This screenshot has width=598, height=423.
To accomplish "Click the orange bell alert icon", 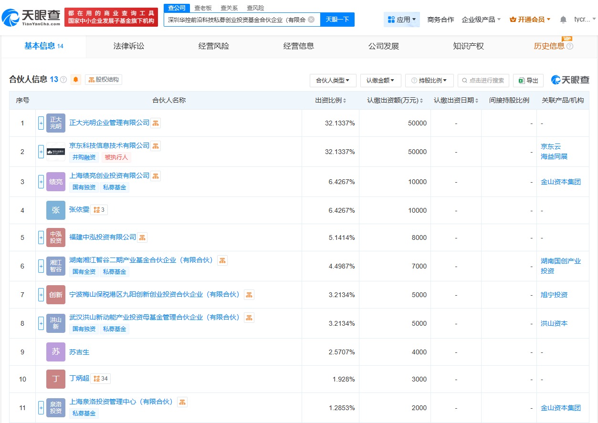I will click(76, 80).
